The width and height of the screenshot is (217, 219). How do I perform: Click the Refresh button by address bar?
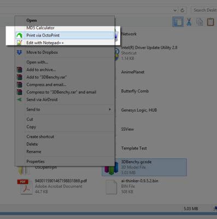point(183,10)
